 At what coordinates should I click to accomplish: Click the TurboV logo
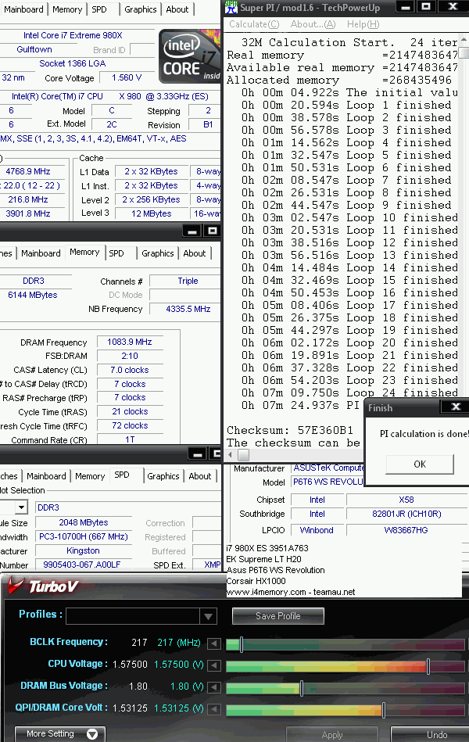point(43,586)
